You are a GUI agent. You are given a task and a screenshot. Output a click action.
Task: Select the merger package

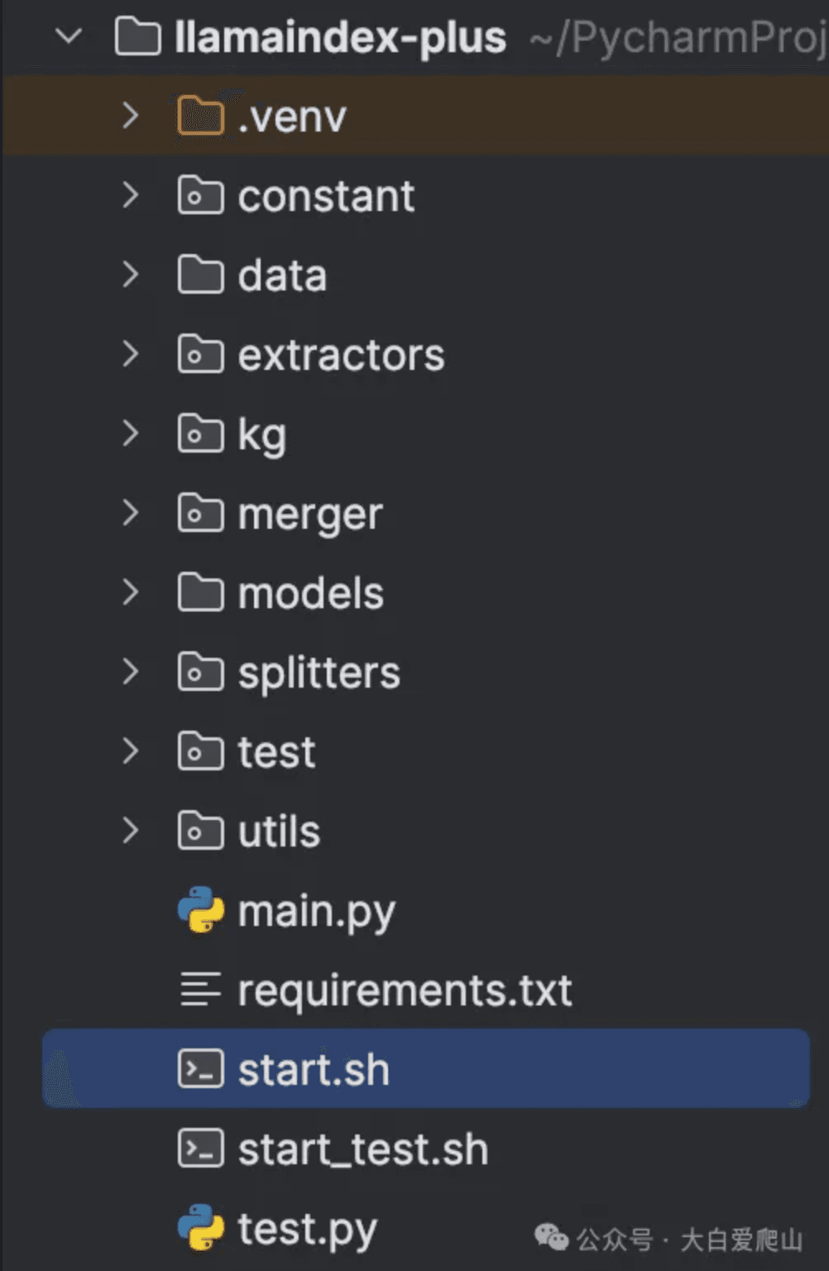[x=309, y=513]
